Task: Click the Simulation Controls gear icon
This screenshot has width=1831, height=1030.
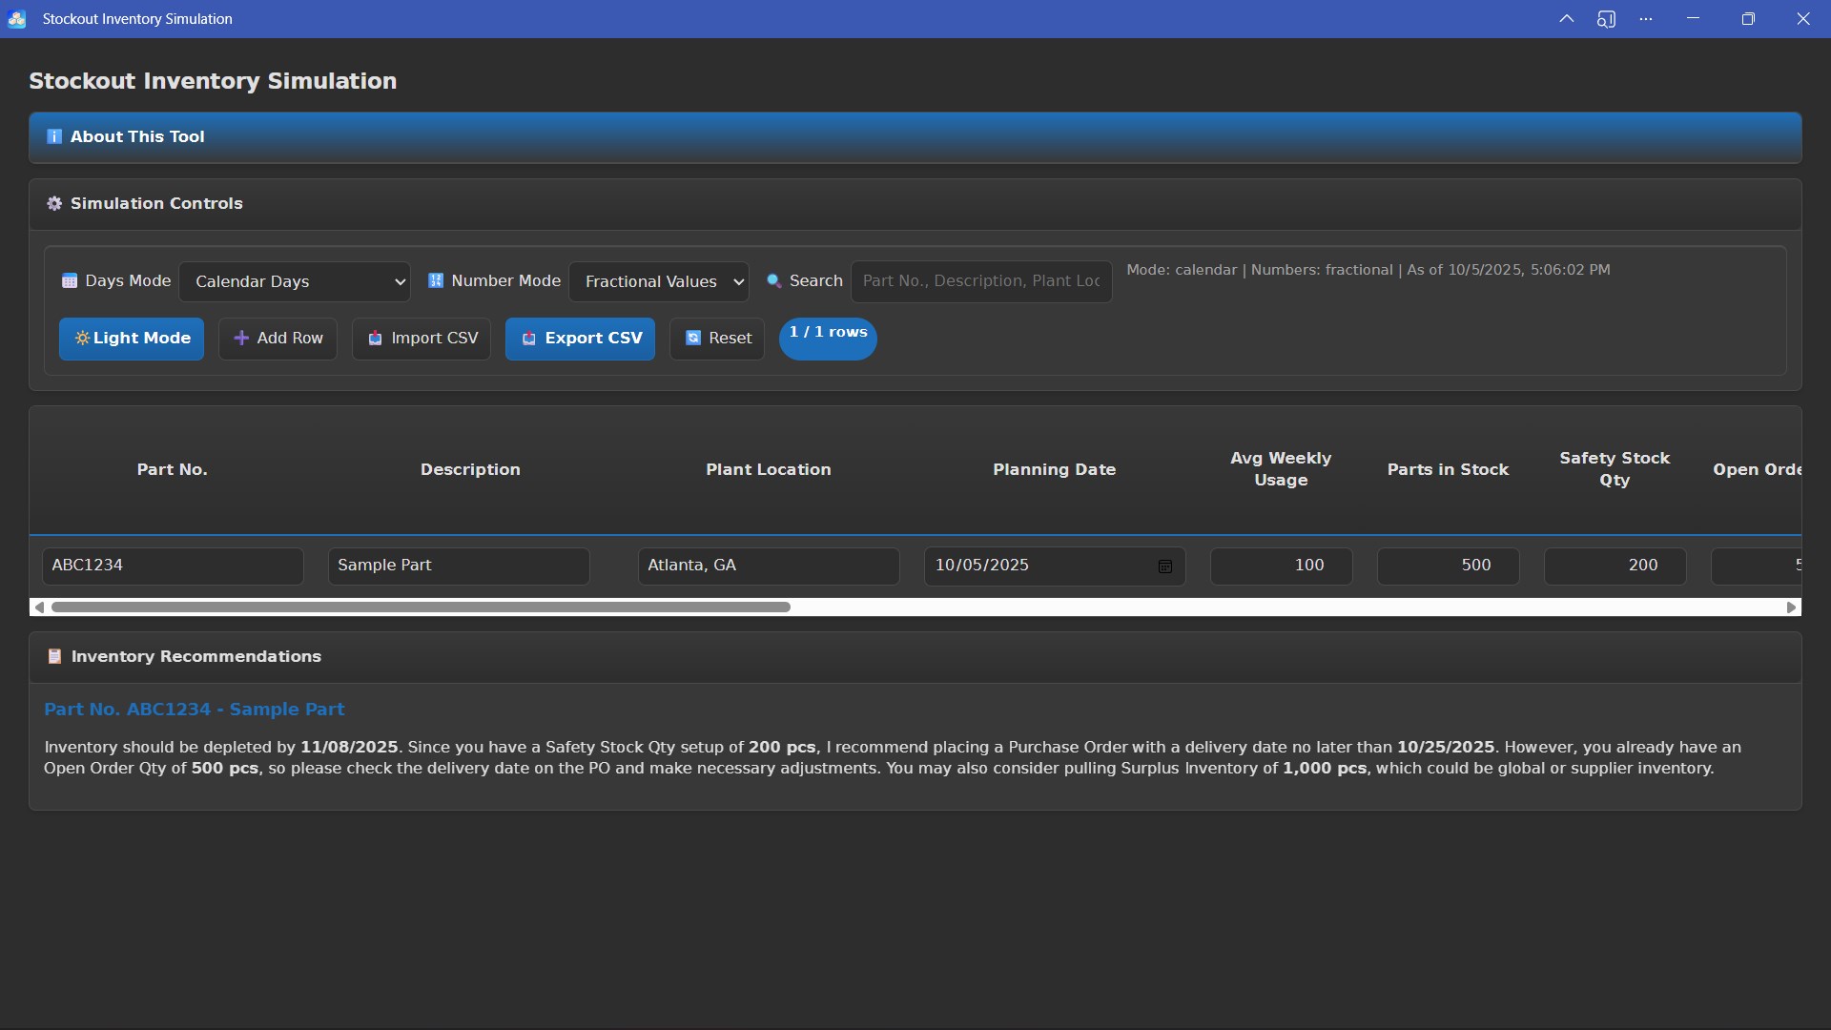Action: (x=54, y=203)
